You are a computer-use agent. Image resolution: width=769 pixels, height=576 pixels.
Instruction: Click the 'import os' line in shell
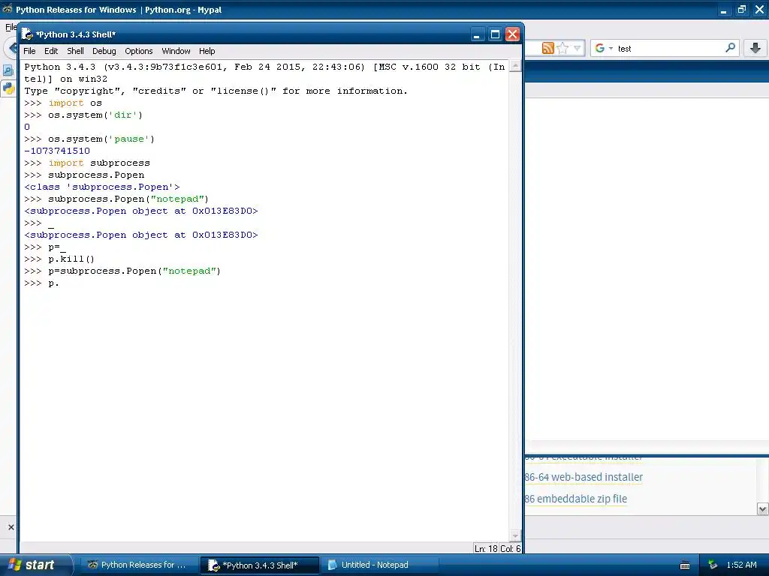63,103
